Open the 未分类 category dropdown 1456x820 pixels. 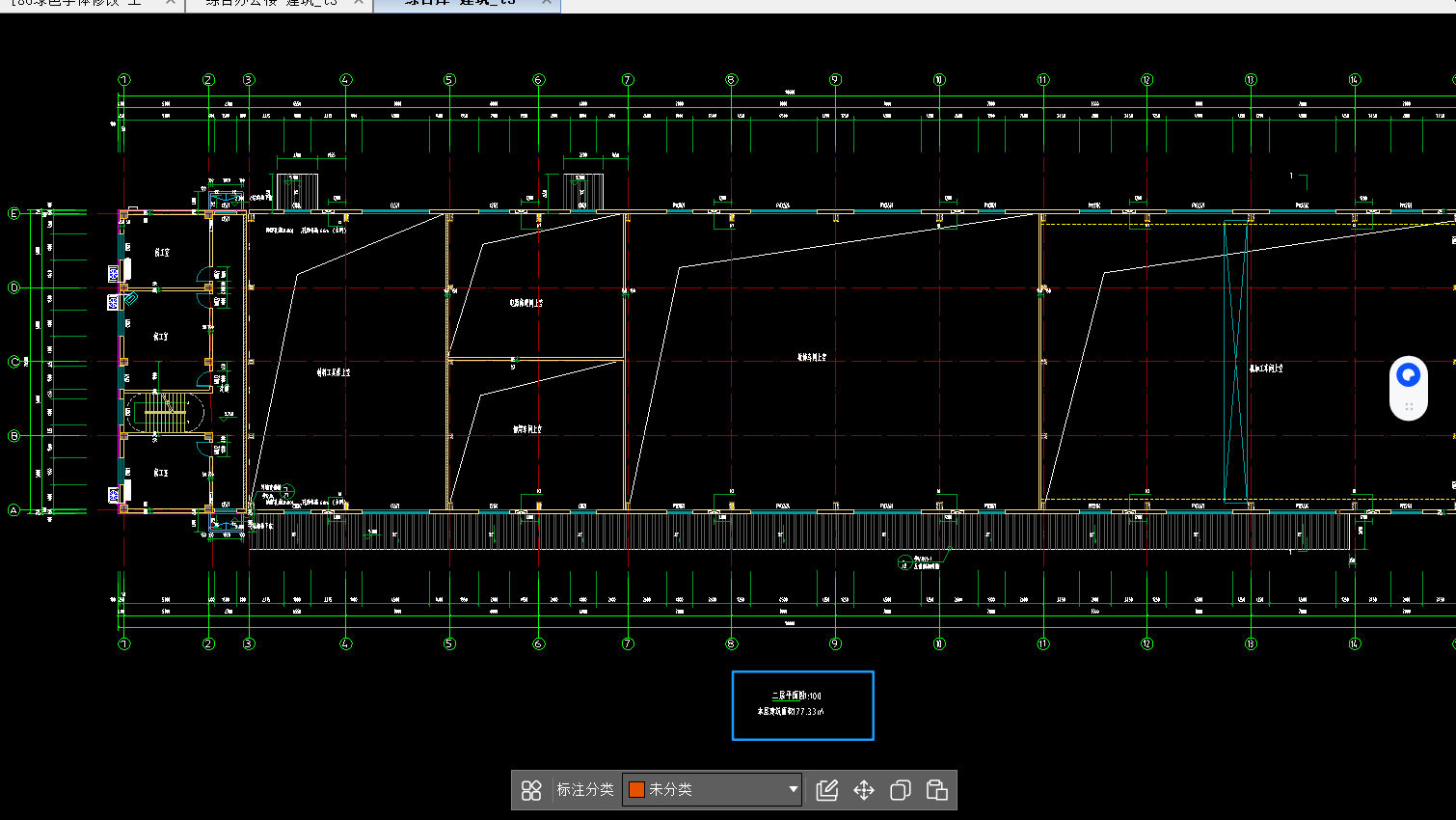[x=713, y=789]
